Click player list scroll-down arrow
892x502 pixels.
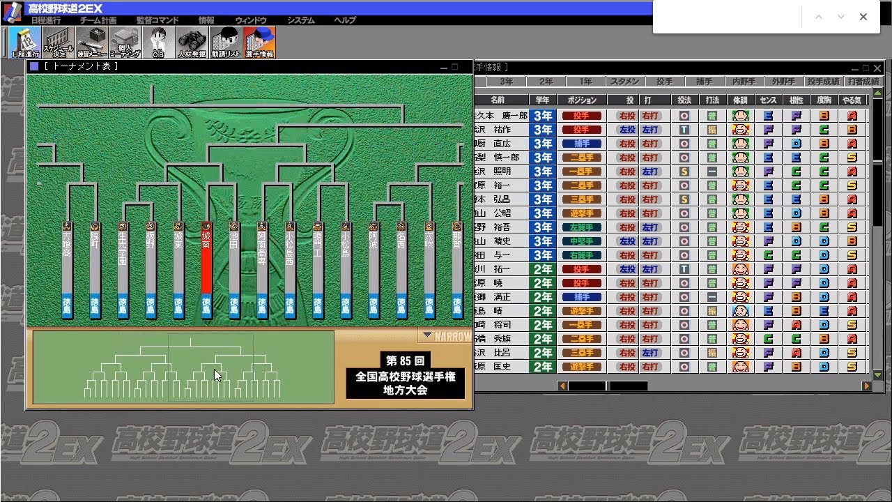pos(878,375)
